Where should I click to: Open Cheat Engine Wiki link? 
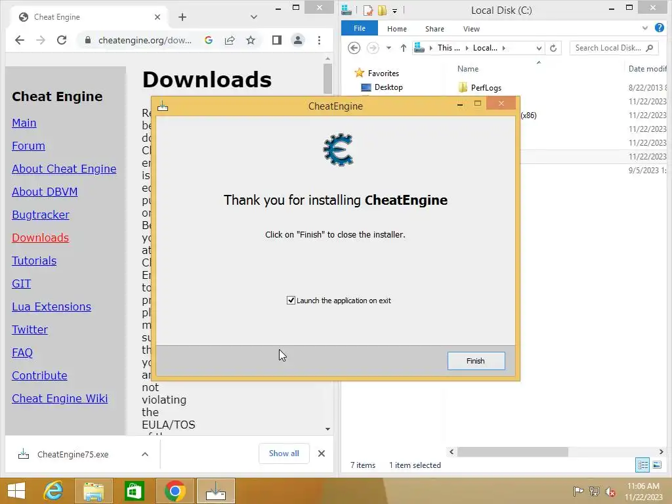[60, 398]
